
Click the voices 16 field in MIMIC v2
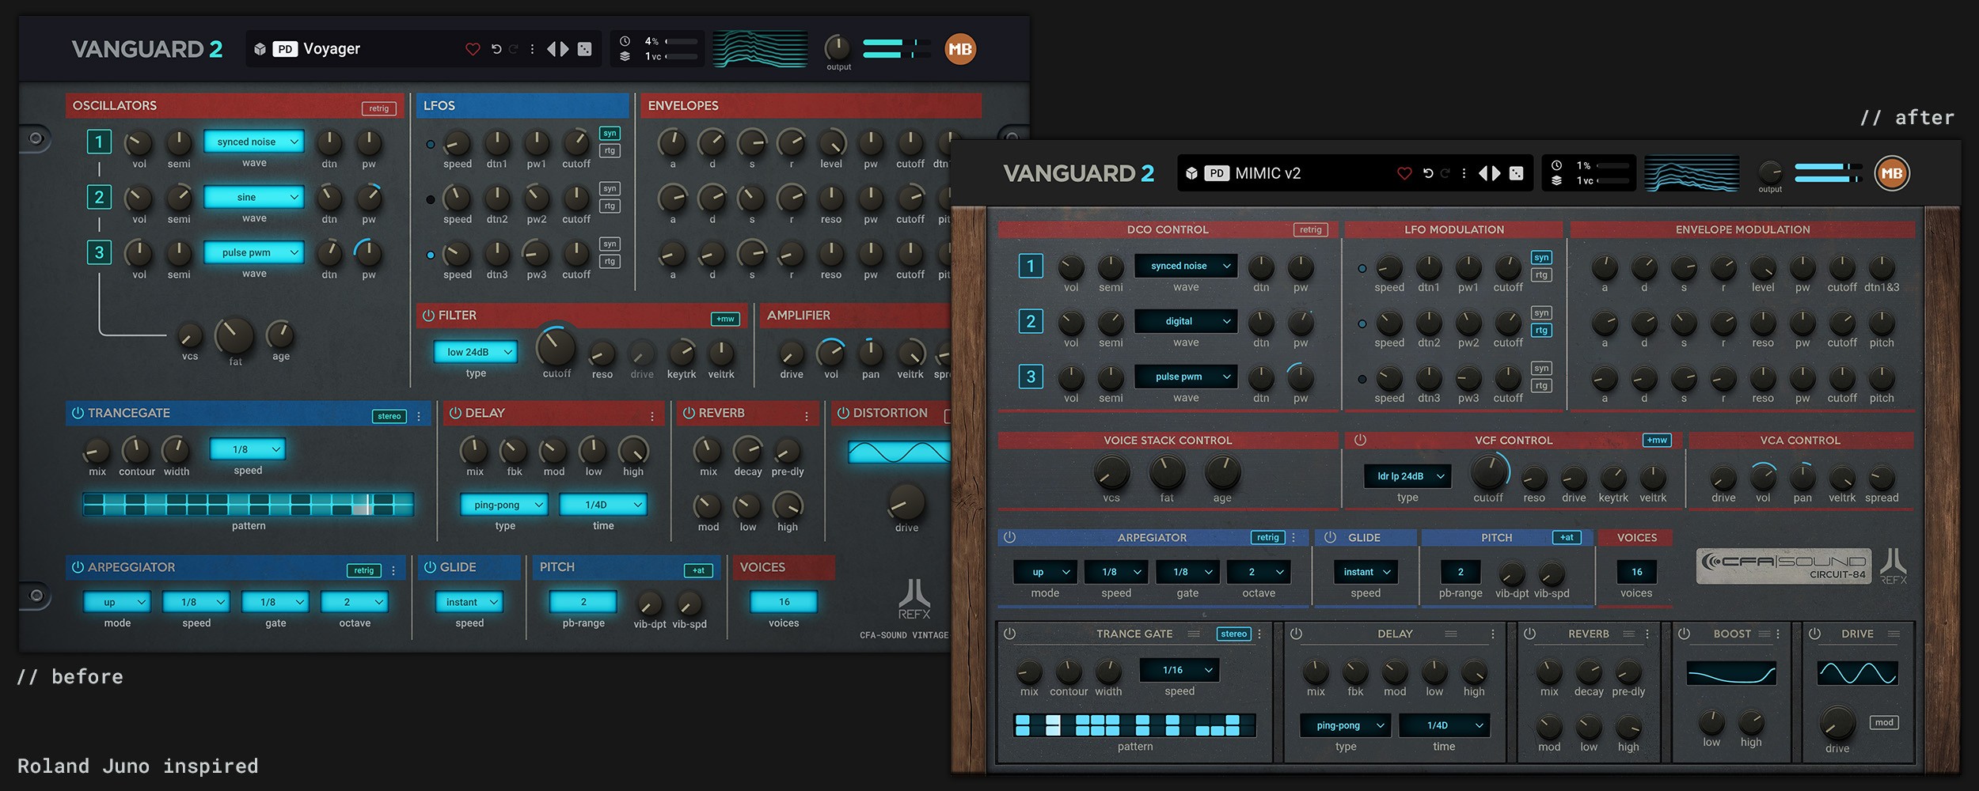pyautogui.click(x=1636, y=572)
